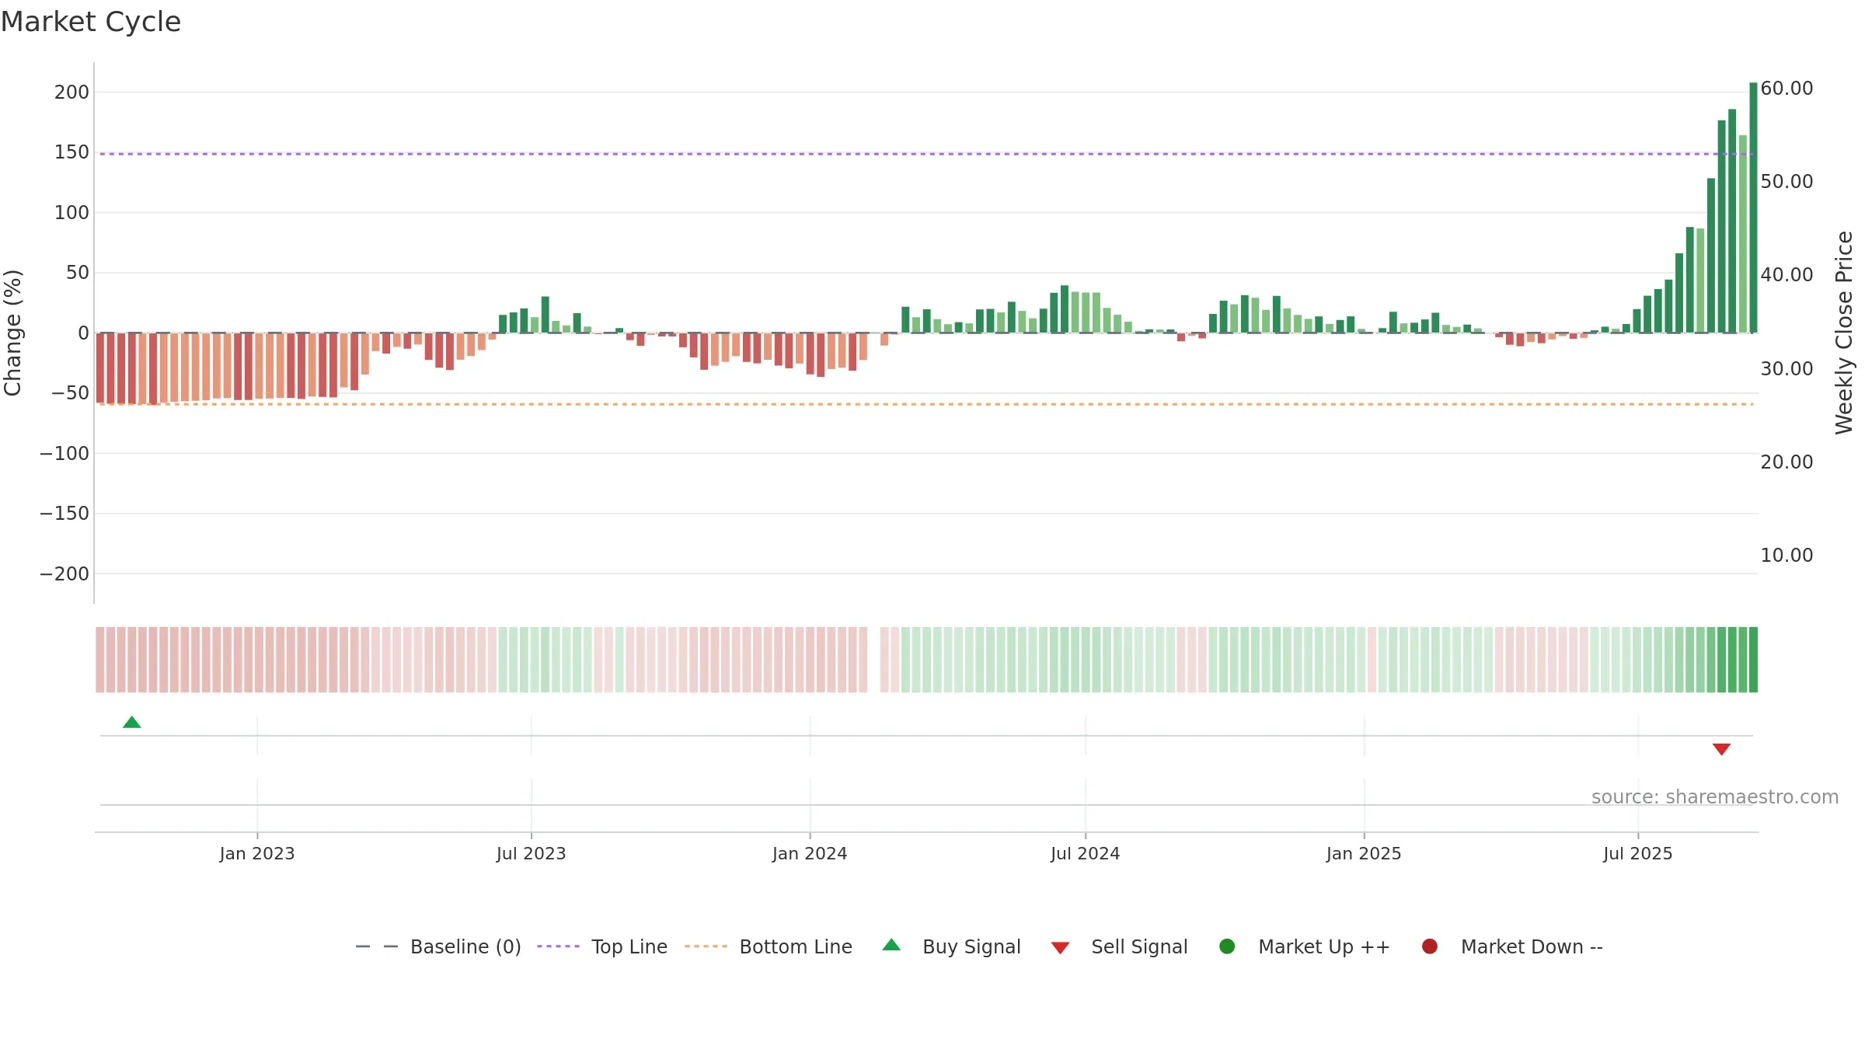This screenshot has height=1049, width=1865.
Task: Click the Jul 2025 axis label
Action: (1638, 854)
